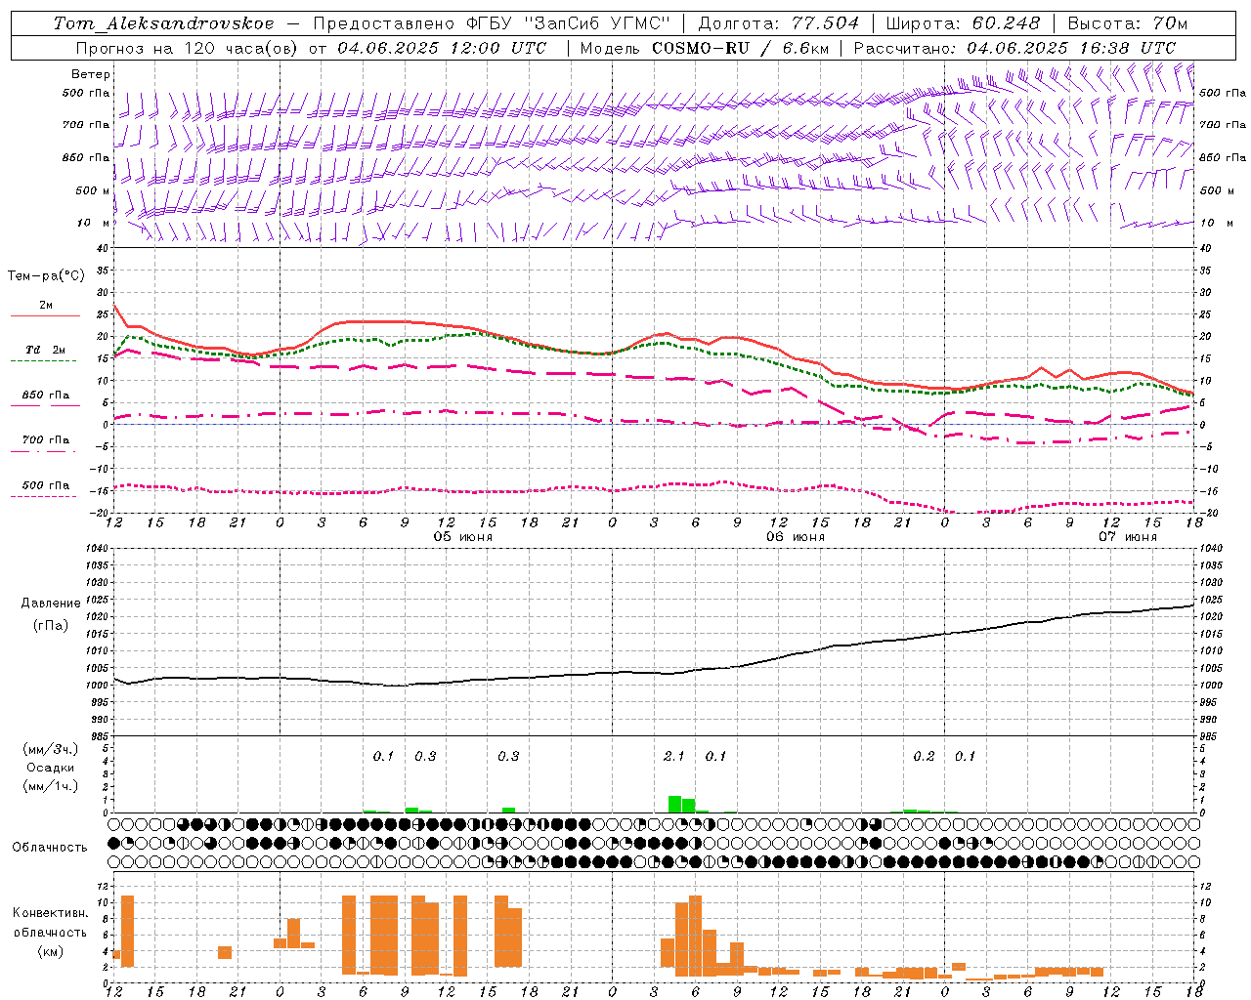Select the Td 2м legend entry

(46, 350)
